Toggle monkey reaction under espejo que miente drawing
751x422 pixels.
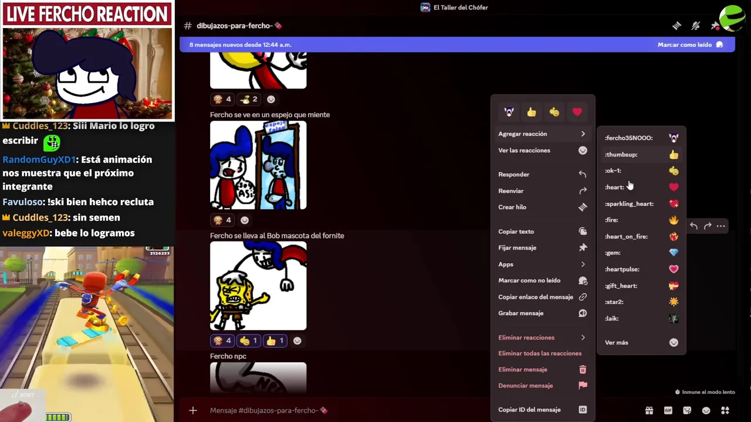[222, 220]
